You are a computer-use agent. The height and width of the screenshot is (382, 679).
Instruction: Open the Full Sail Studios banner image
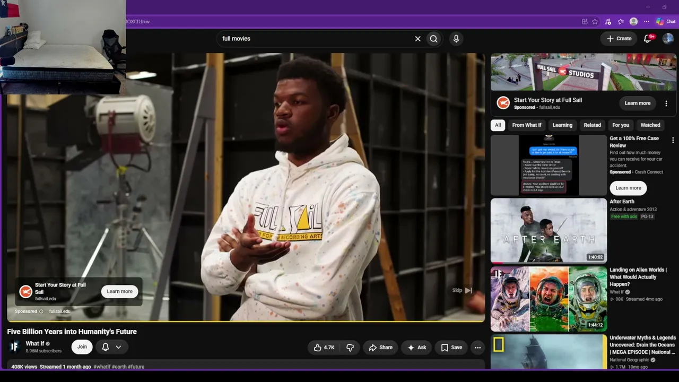point(584,72)
